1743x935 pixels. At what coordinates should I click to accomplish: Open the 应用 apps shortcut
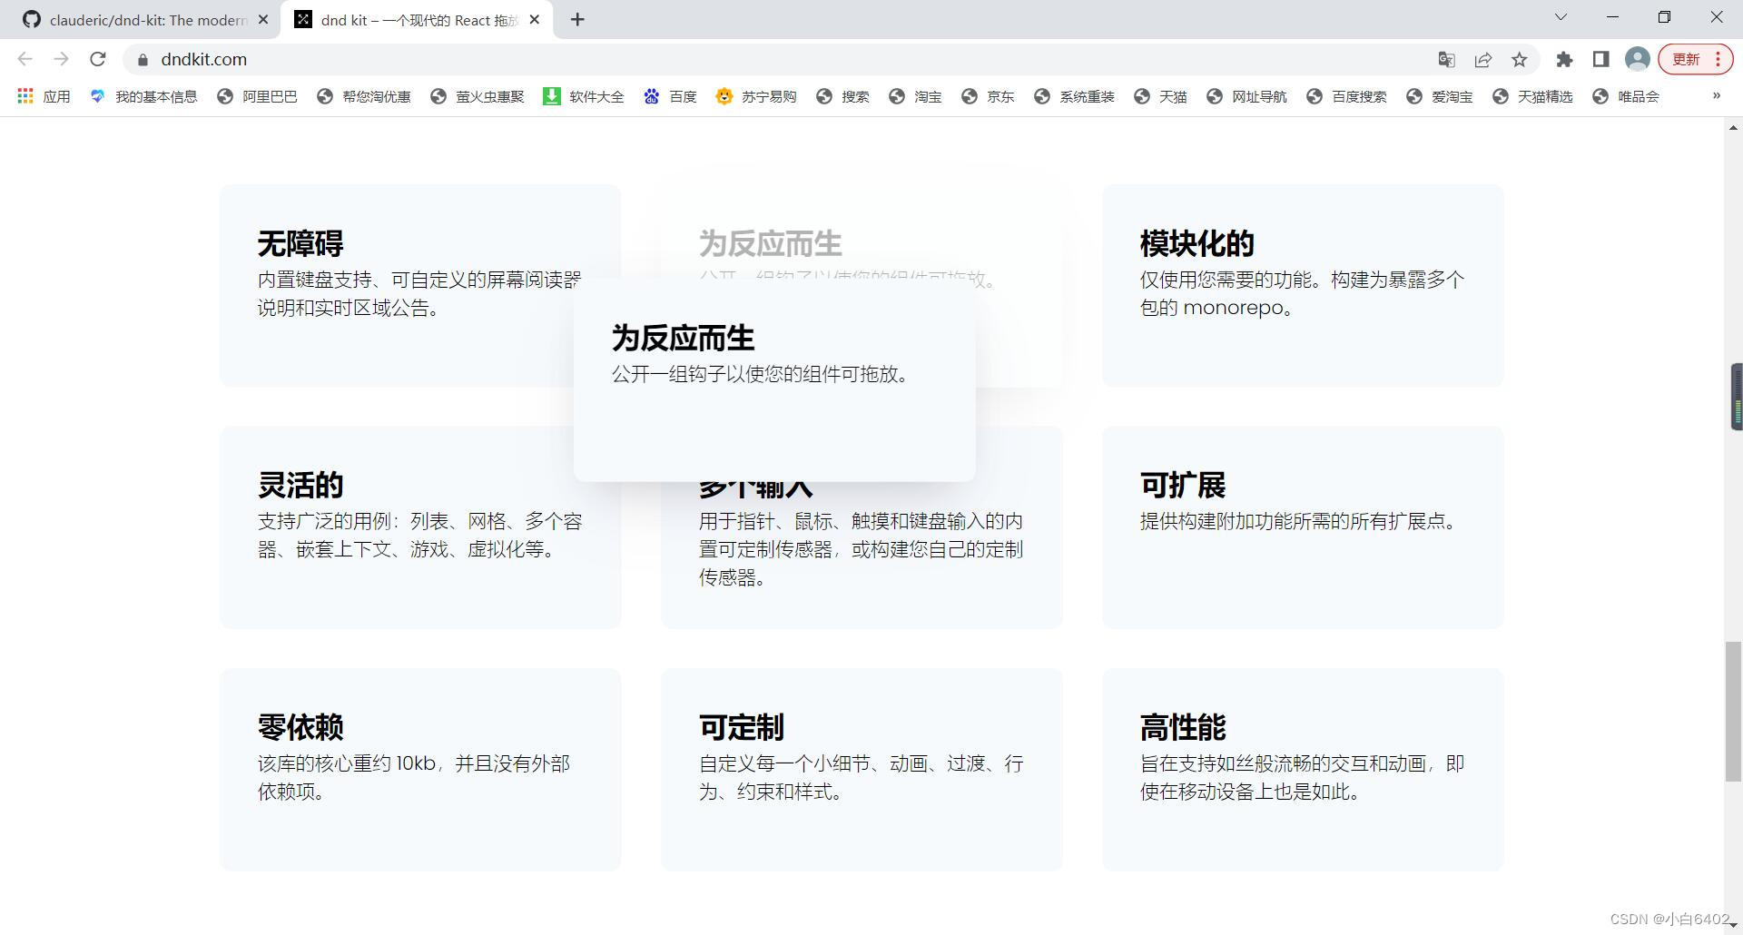pos(44,96)
